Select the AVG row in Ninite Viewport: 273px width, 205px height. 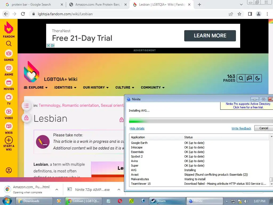click(x=199, y=170)
